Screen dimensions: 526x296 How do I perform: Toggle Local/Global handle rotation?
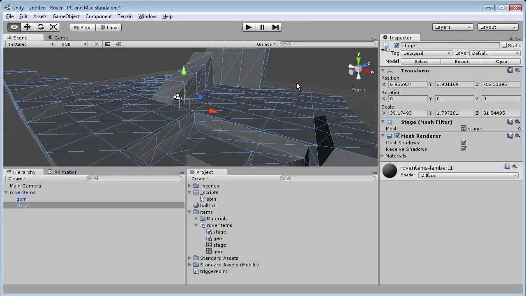(x=108, y=28)
